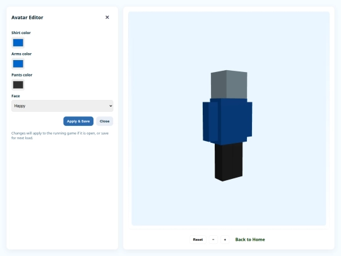The height and width of the screenshot is (256, 341).
Task: Expand the Face dropdown showing Happy
Action: (62, 106)
